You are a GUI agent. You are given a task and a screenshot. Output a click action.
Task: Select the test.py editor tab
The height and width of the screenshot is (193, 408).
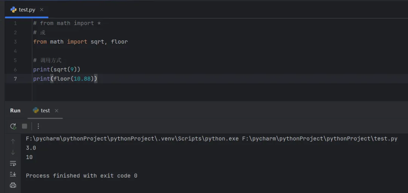tap(26, 10)
